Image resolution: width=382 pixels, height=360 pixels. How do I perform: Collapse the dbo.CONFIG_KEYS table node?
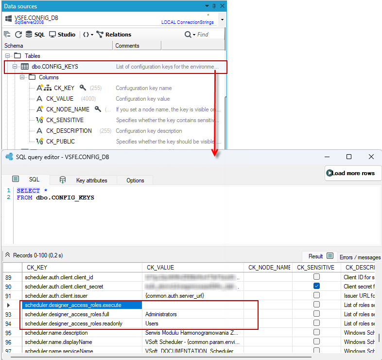coord(15,66)
